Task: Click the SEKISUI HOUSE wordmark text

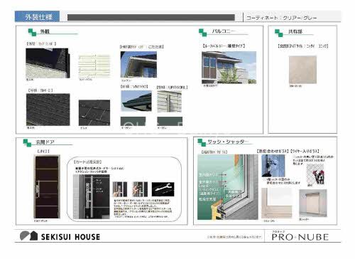Action: coord(70,237)
